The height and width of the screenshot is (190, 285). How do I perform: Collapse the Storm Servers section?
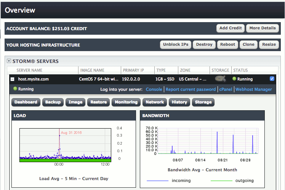click(9, 61)
